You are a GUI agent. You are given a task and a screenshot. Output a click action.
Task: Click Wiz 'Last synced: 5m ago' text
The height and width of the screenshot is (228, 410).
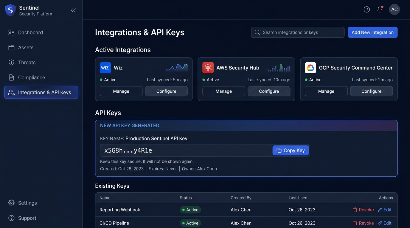pyautogui.click(x=167, y=80)
